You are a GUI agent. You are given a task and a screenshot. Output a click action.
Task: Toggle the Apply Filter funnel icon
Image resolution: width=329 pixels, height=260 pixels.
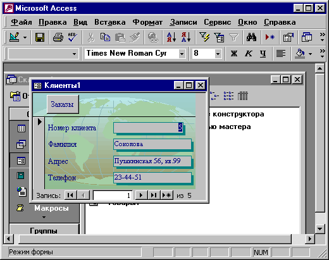point(233,37)
